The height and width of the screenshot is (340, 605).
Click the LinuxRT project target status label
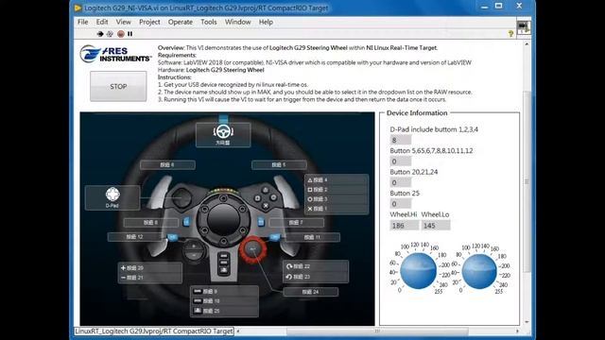154,331
